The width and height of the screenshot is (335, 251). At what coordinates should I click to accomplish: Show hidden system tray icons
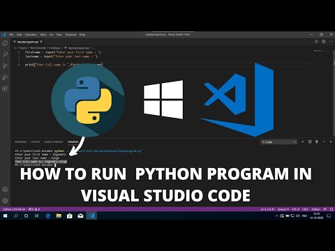(x=276, y=216)
